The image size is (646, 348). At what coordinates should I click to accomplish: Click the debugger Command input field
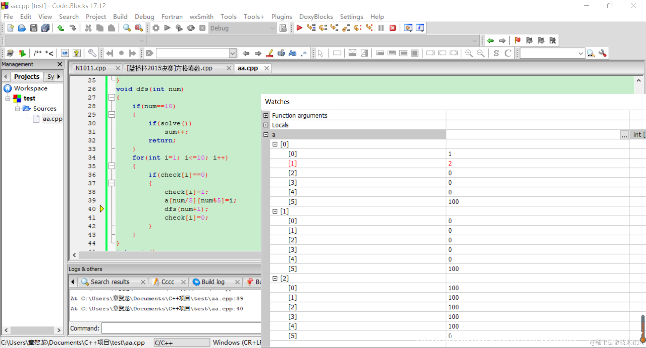(x=181, y=328)
